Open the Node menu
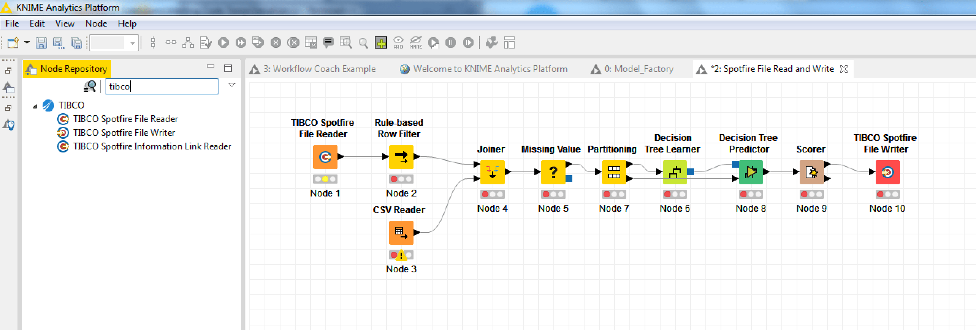This screenshot has width=976, height=330. [96, 24]
